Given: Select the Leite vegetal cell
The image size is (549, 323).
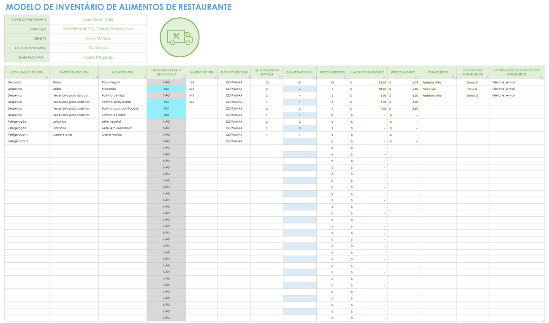Looking at the screenshot, I should pyautogui.click(x=122, y=121).
